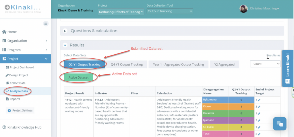Click the Analyze Data chart icon
The width and height of the screenshot is (294, 137).
coord(7,91)
